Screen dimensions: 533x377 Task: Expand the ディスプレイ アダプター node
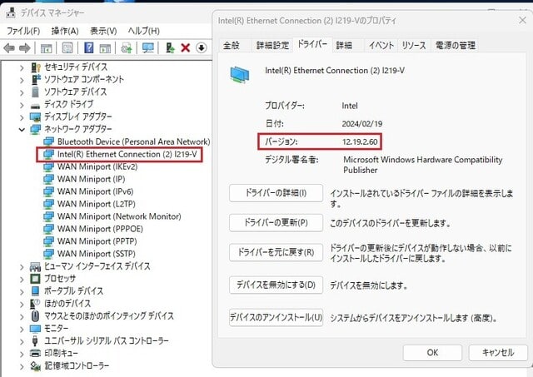(x=22, y=117)
